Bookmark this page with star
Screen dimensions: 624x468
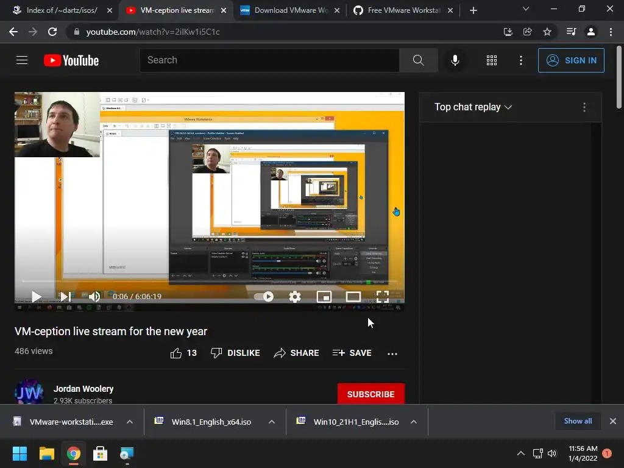point(547,32)
